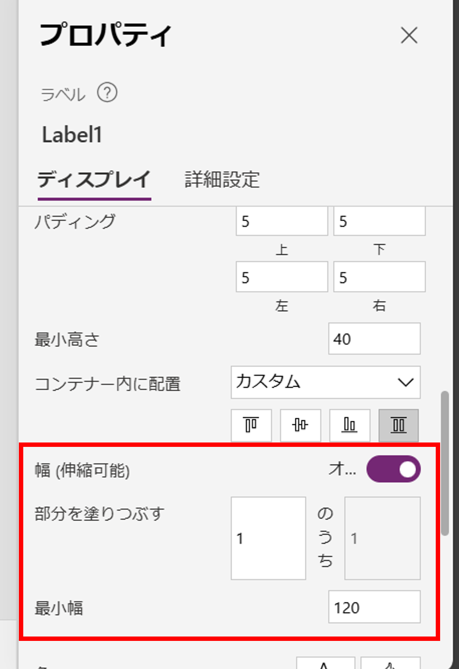The image size is (459, 669).
Task: Click the left padding field (左)
Action: pyautogui.click(x=282, y=277)
